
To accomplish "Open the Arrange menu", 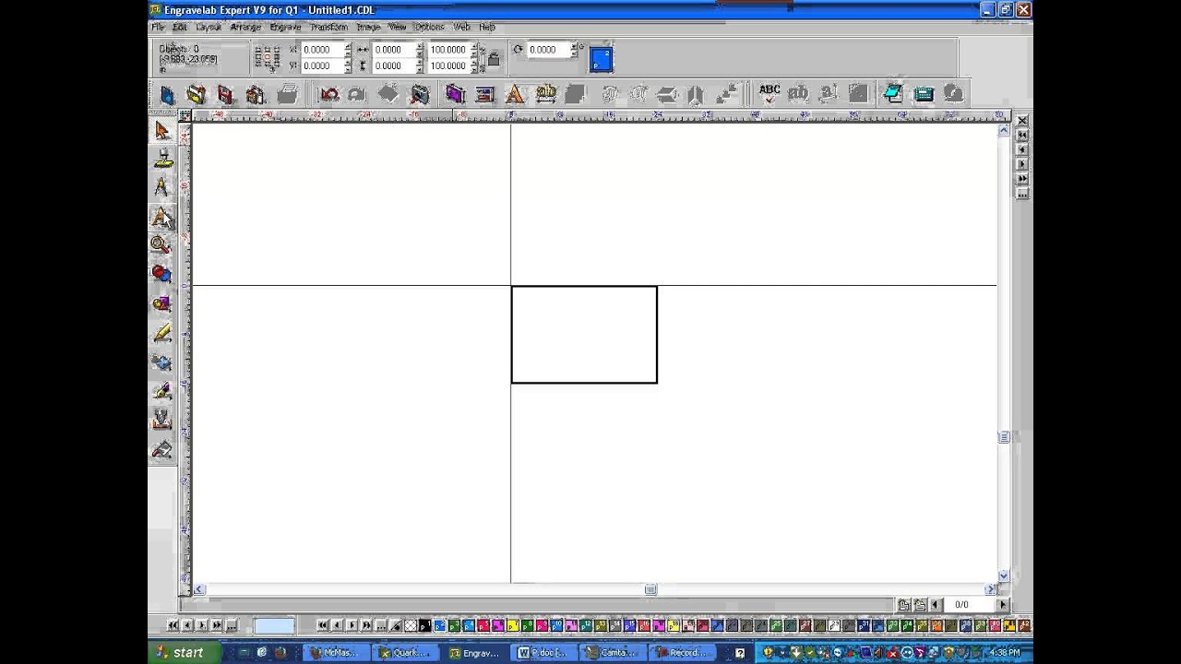I will pos(245,27).
